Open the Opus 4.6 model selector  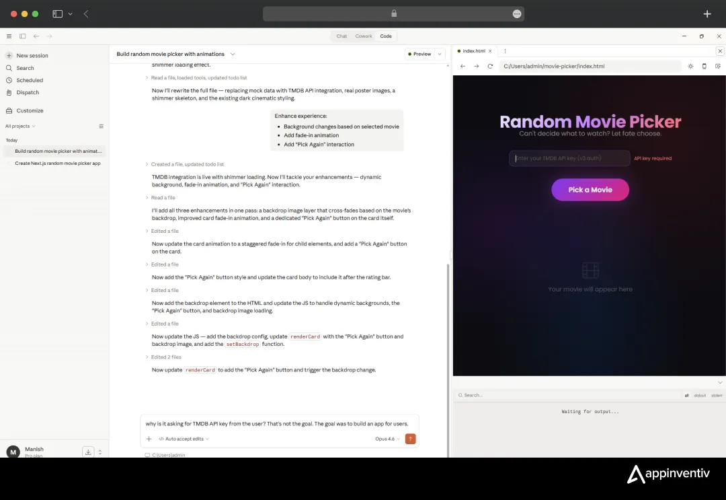(x=385, y=439)
